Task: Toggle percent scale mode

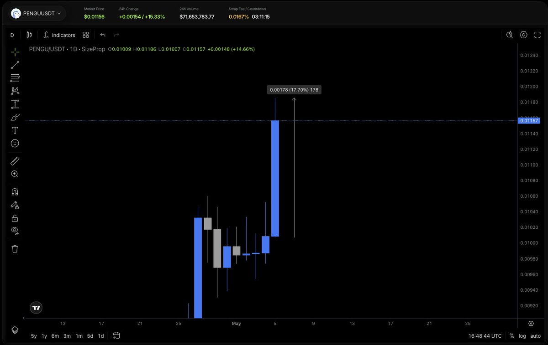Action: point(512,336)
